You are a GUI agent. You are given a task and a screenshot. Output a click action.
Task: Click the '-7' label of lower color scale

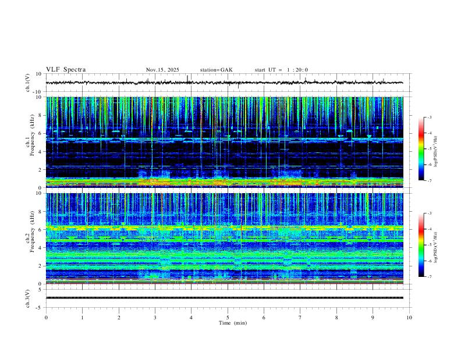[x=430, y=276]
